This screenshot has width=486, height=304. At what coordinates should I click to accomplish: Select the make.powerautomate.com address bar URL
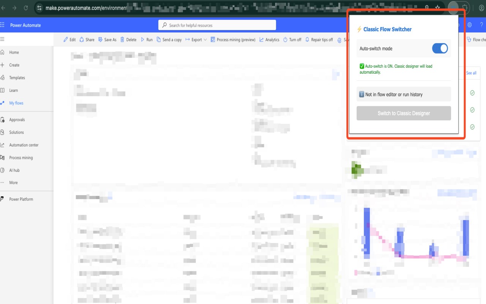coord(86,8)
